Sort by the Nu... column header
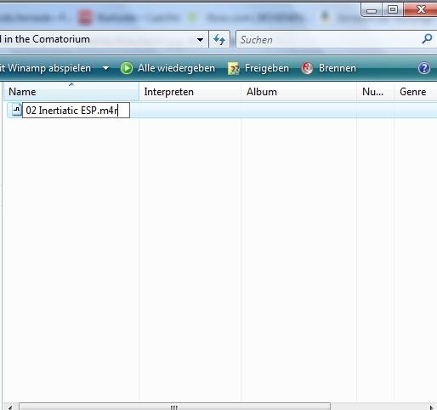The height and width of the screenshot is (410, 437). [x=375, y=92]
